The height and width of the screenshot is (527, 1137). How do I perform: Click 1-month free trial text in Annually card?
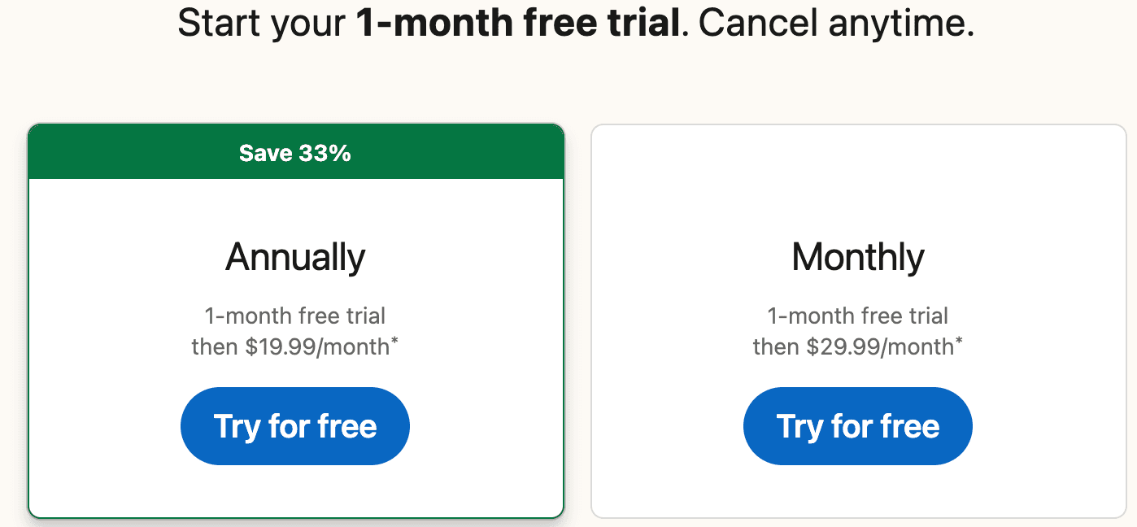(295, 316)
